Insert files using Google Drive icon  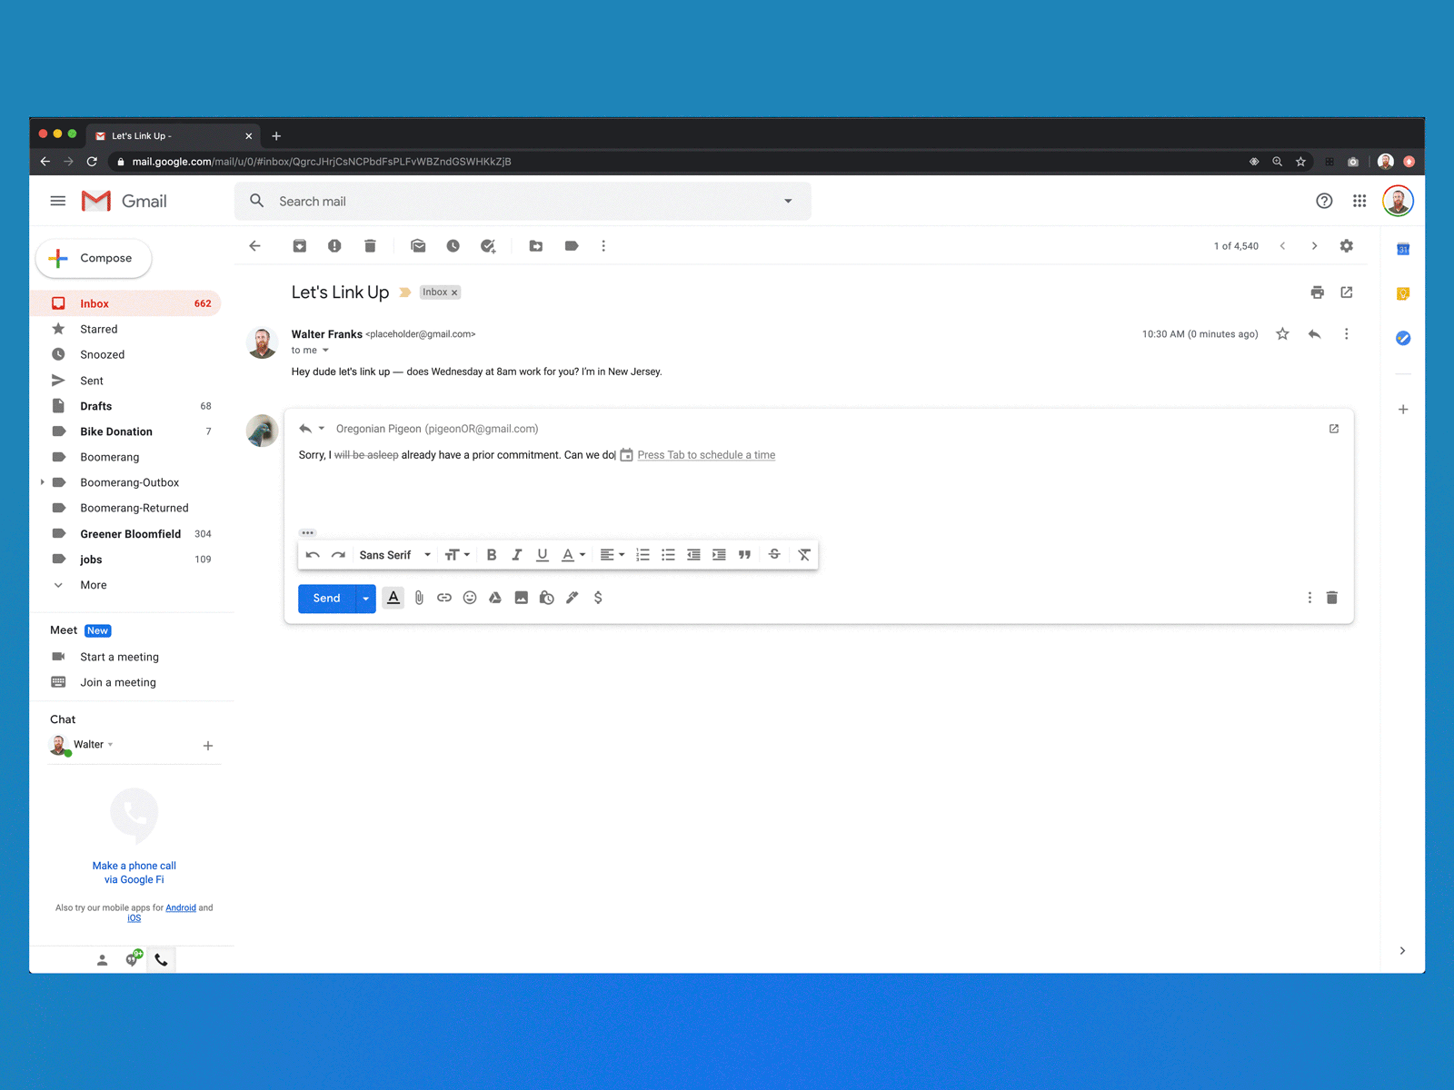pyautogui.click(x=495, y=598)
